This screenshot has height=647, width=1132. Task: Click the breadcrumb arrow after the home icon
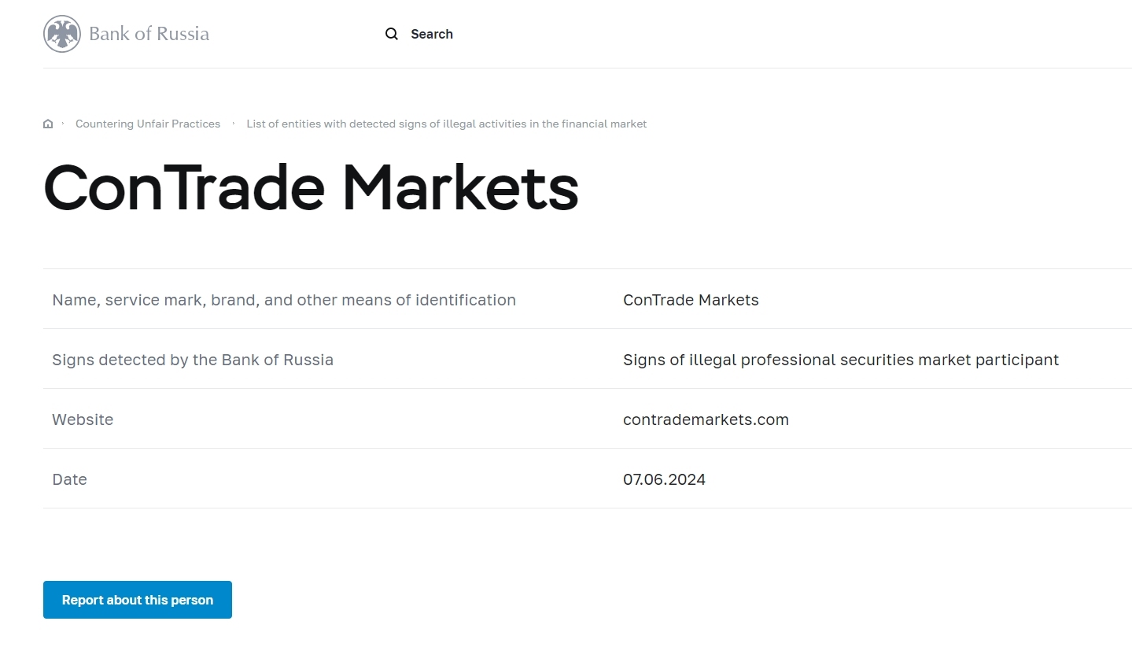pos(63,124)
